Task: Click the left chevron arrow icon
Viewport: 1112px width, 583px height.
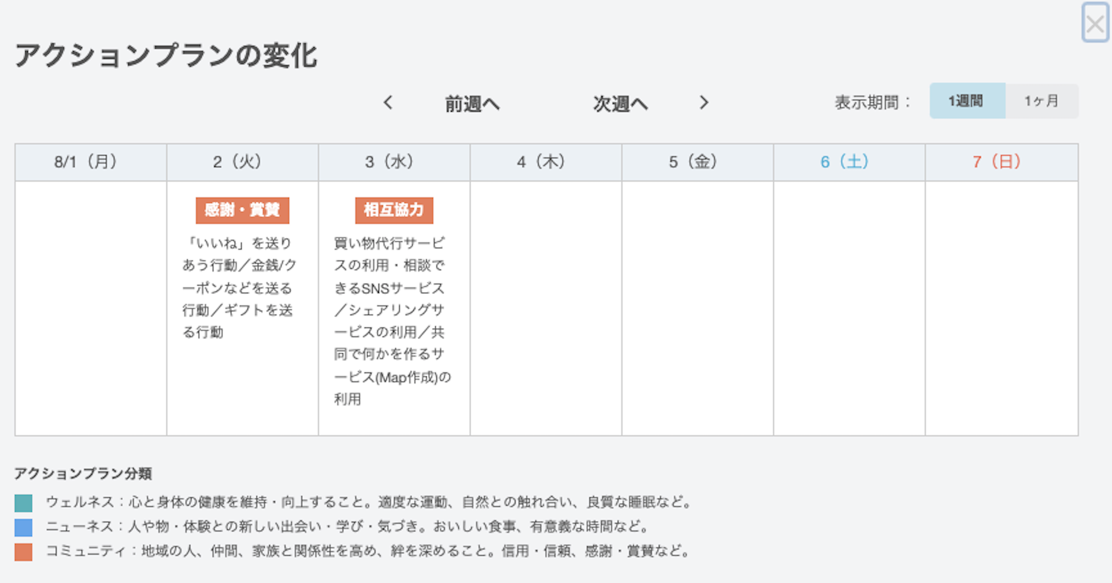Action: coord(388,103)
